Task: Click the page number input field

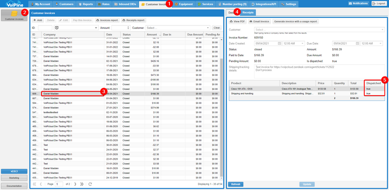Action: click(x=59, y=184)
